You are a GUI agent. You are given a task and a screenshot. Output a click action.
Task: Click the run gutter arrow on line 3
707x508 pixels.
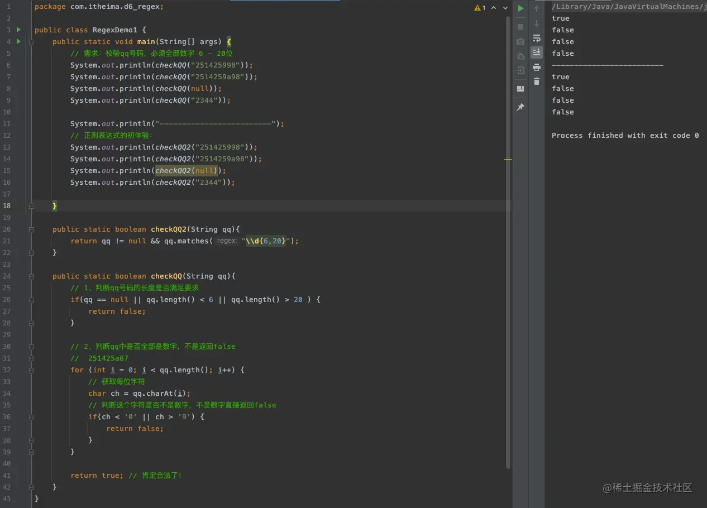(18, 30)
